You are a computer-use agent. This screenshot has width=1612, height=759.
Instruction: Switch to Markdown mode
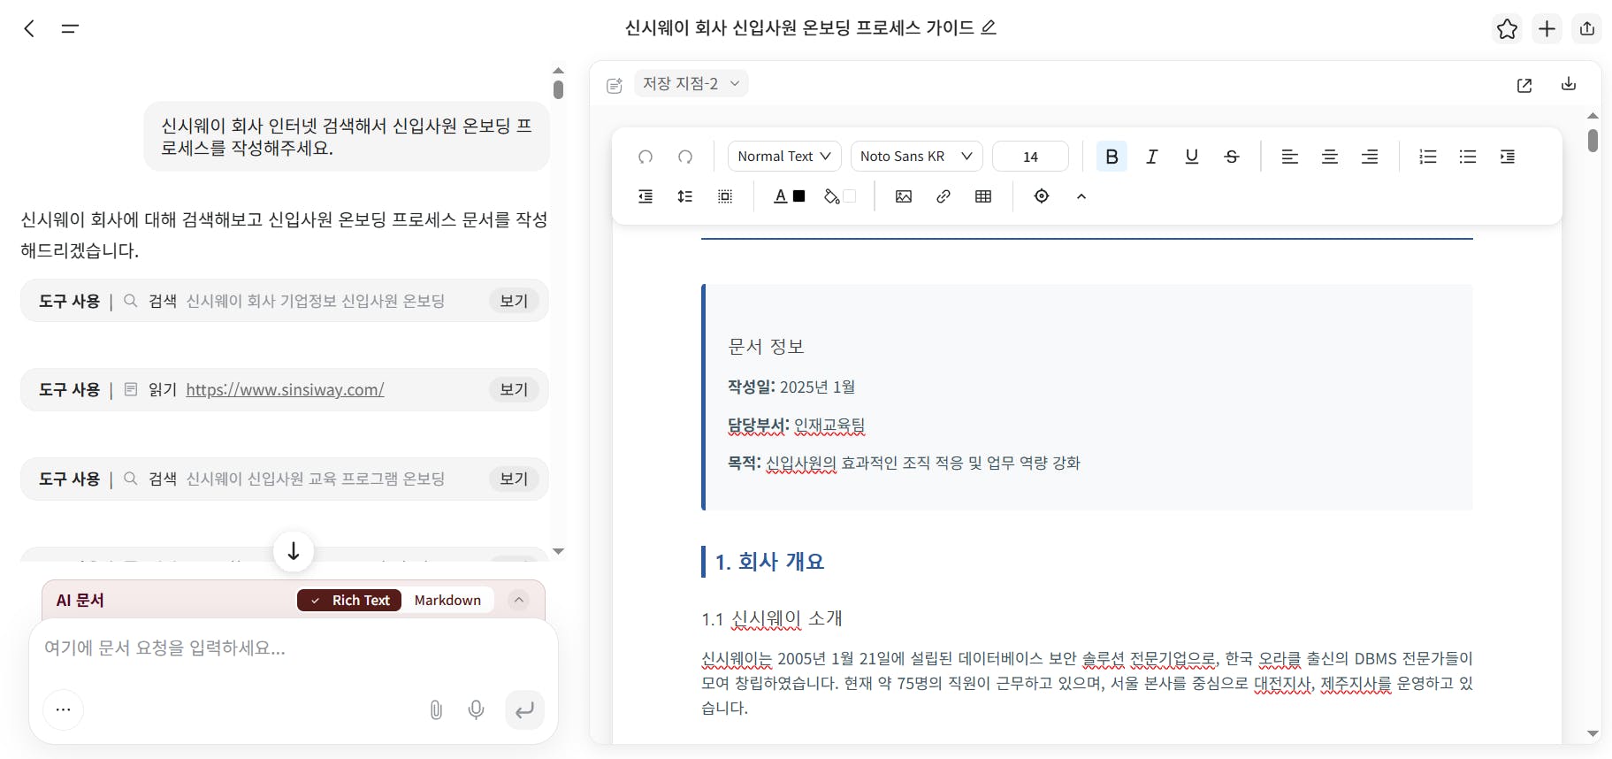pos(447,600)
